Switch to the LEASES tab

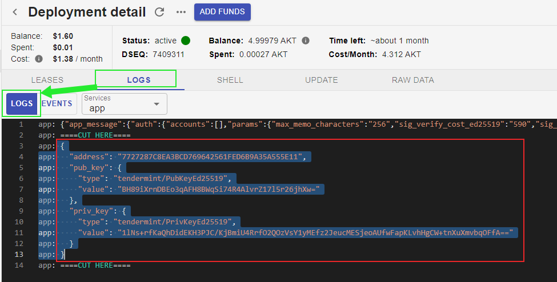click(47, 80)
